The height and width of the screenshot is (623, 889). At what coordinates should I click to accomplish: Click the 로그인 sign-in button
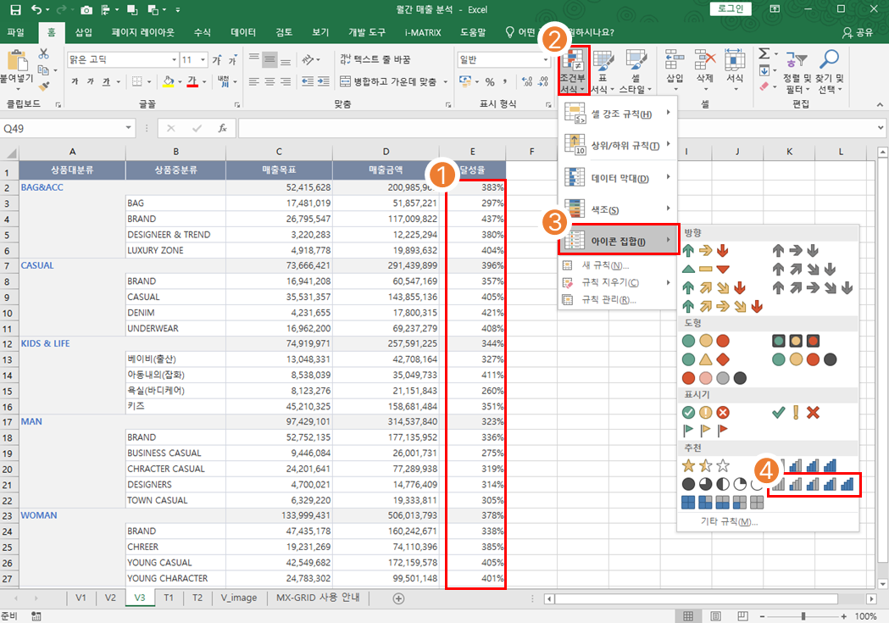click(729, 8)
